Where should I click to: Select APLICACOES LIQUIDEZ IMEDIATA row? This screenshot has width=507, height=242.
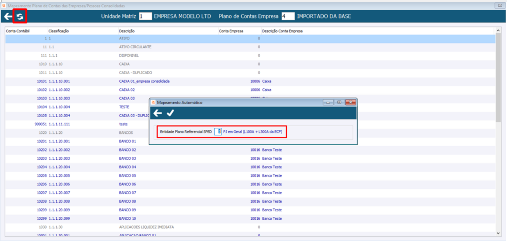250,227
